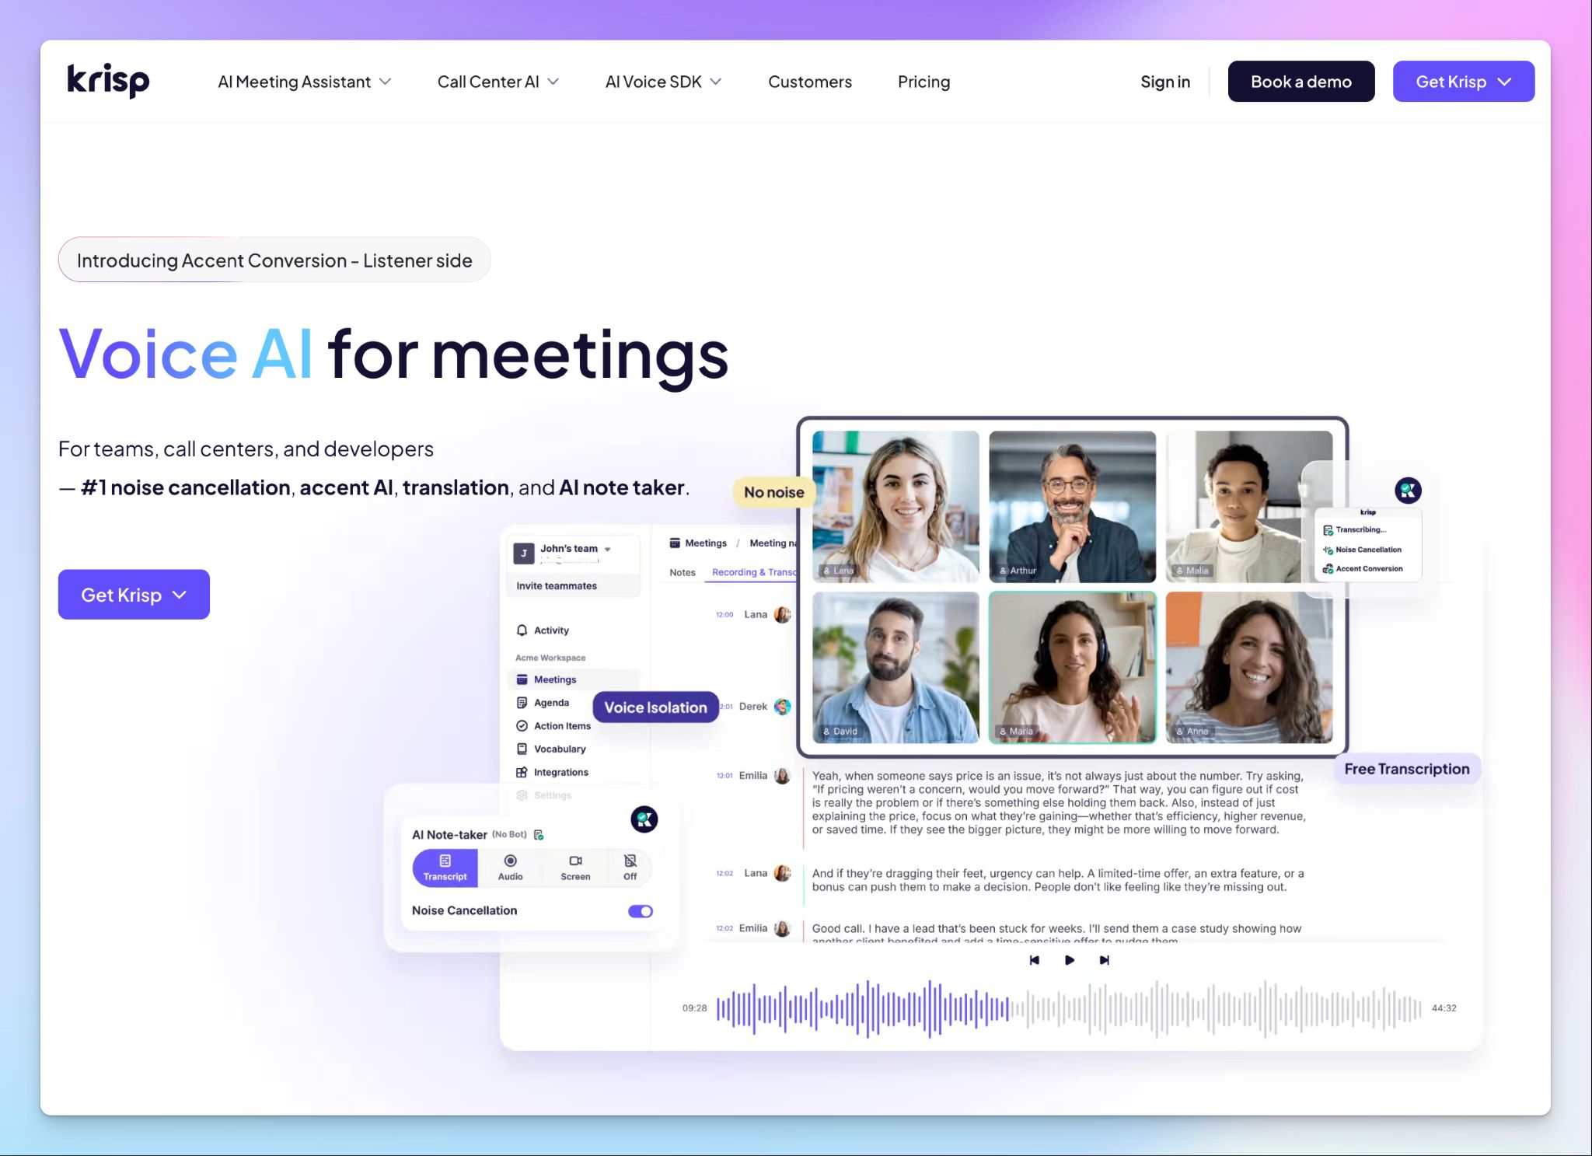Open the Get Krisp dropdown below hero text
Viewport: 1592px width, 1156px height.
pos(134,595)
